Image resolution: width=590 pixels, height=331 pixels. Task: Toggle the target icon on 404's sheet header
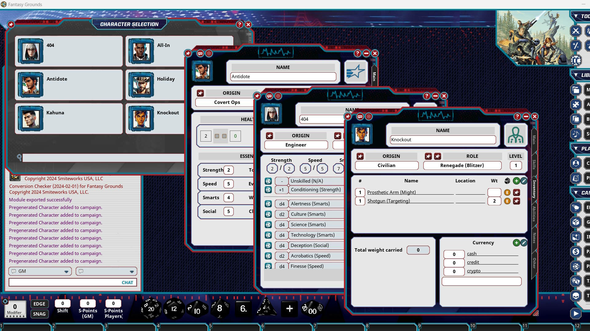[278, 96]
